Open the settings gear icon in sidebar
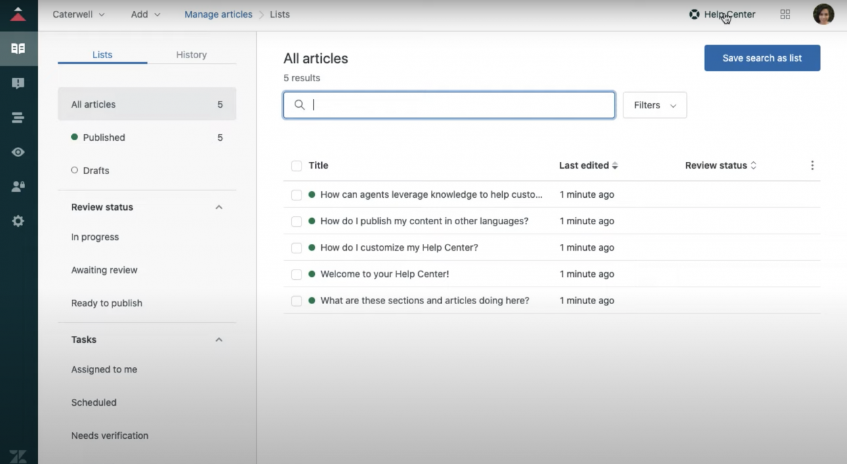Image resolution: width=847 pixels, height=464 pixels. pos(18,221)
